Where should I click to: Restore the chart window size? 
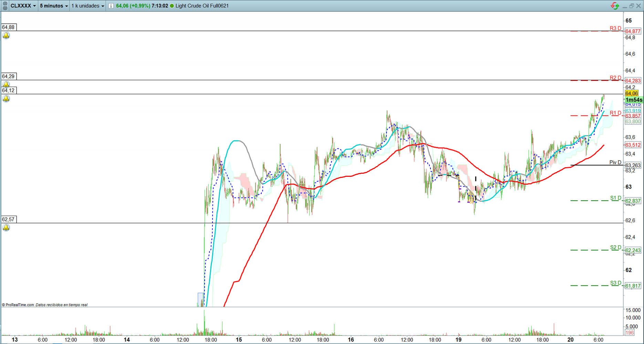pos(631,6)
